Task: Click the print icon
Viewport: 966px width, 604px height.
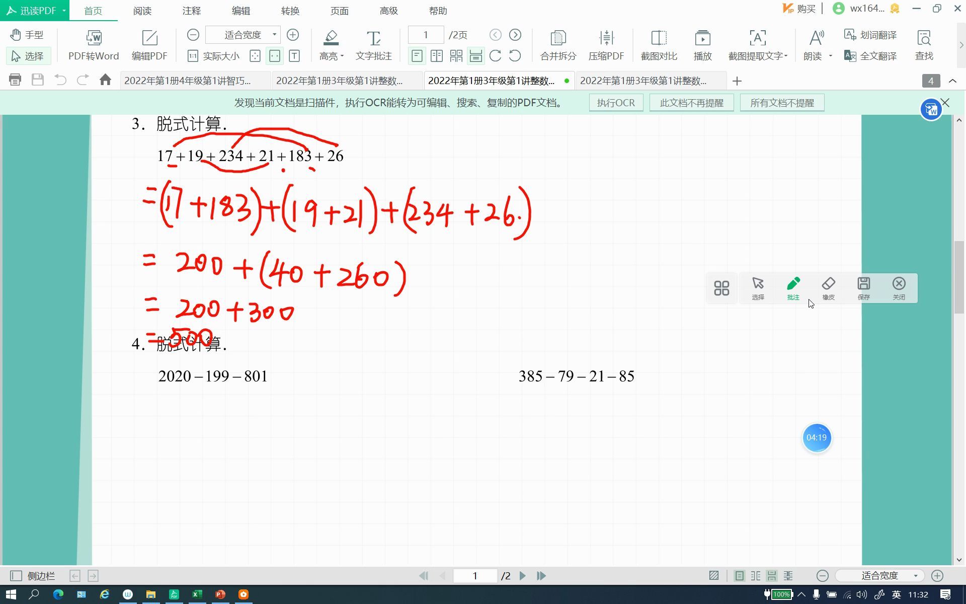Action: pyautogui.click(x=15, y=80)
